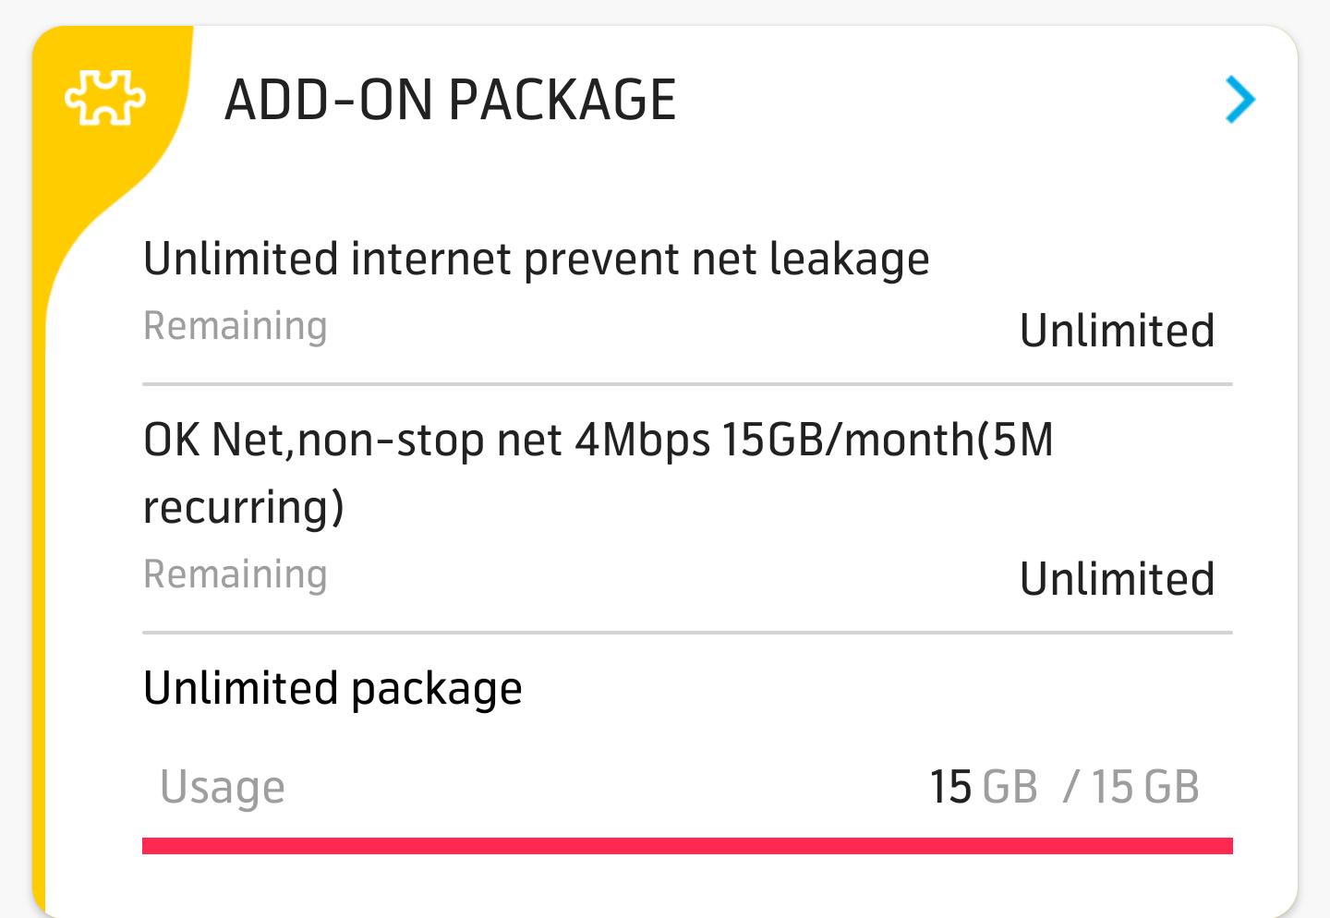Open the ADD-ON PACKAGE details chevron
The image size is (1330, 918).
click(x=1240, y=99)
